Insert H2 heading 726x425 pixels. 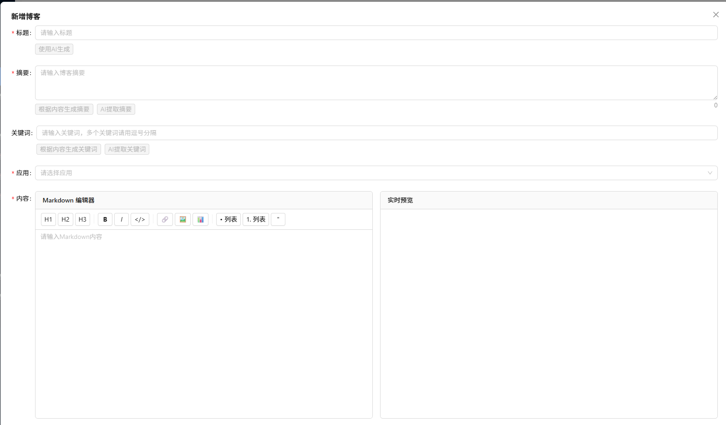(x=66, y=219)
